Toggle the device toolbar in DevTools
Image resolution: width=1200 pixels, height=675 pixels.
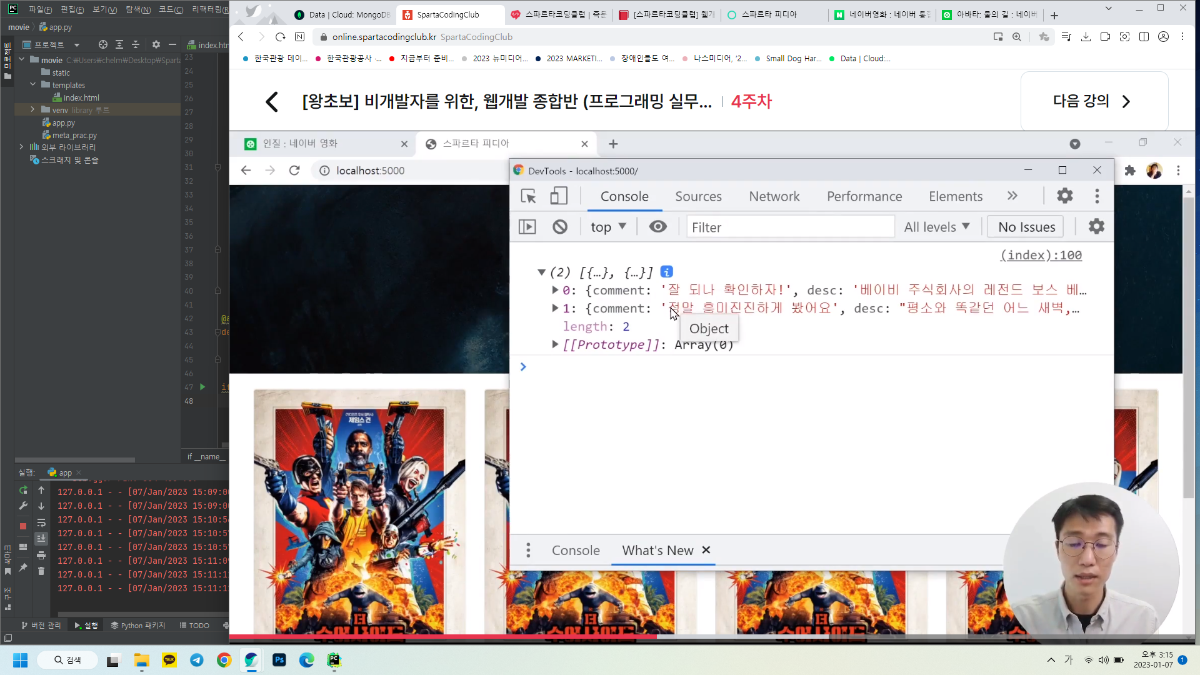coord(559,196)
